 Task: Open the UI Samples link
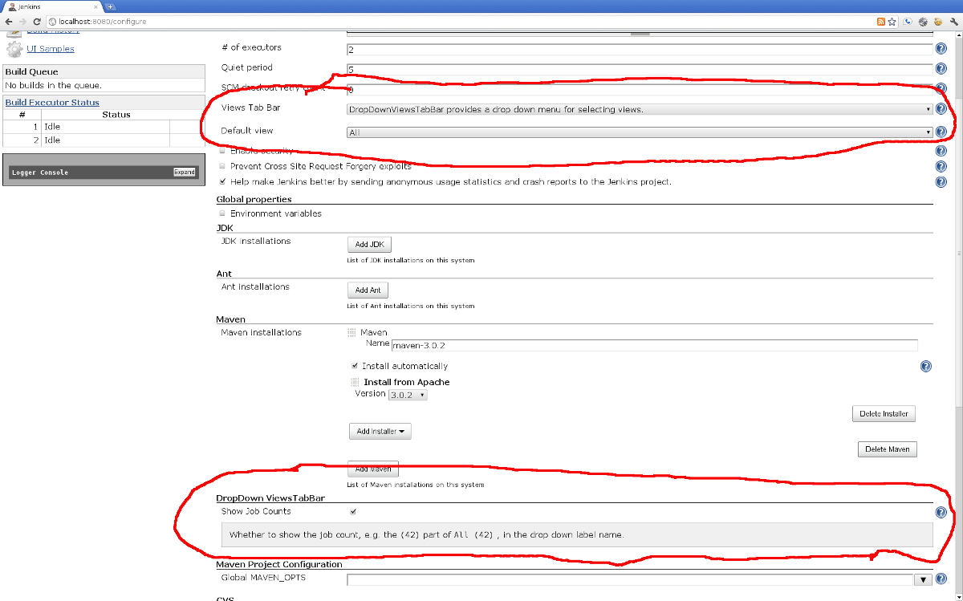pos(50,49)
